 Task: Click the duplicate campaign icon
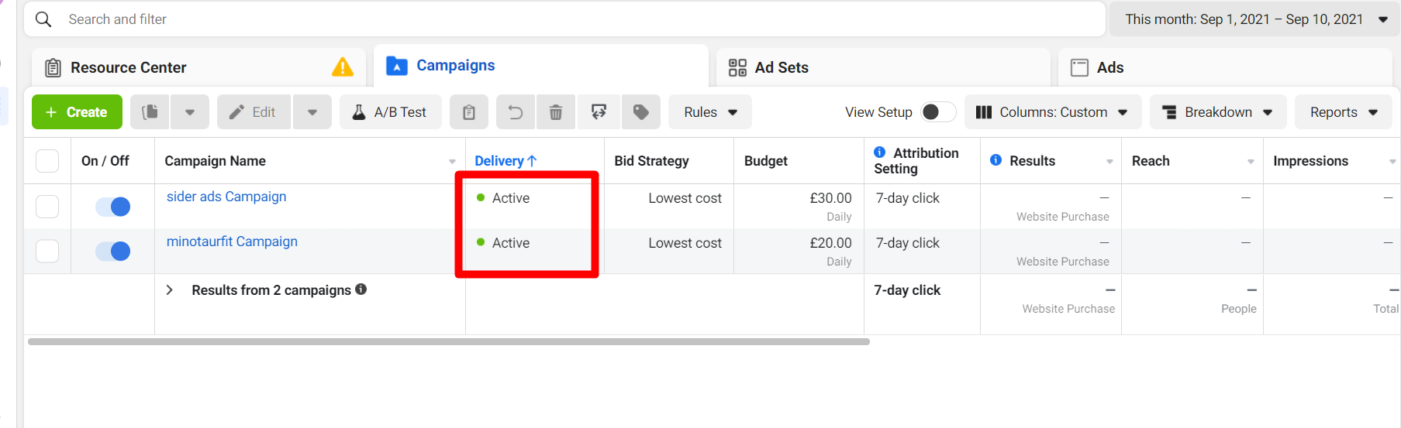[150, 112]
